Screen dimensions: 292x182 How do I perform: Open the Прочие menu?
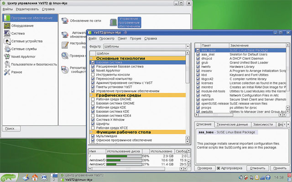(x=136, y=38)
